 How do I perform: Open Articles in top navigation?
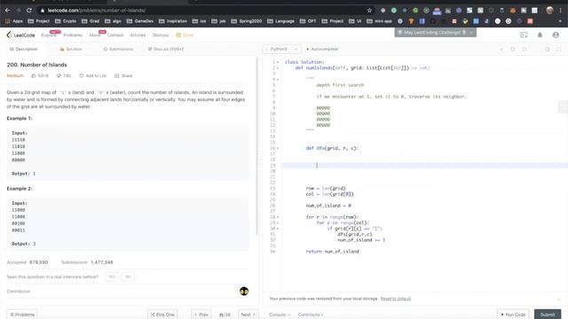point(138,35)
